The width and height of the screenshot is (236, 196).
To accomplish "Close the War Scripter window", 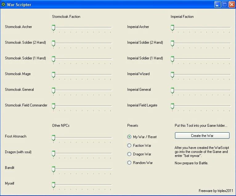I will [x=232, y=5].
